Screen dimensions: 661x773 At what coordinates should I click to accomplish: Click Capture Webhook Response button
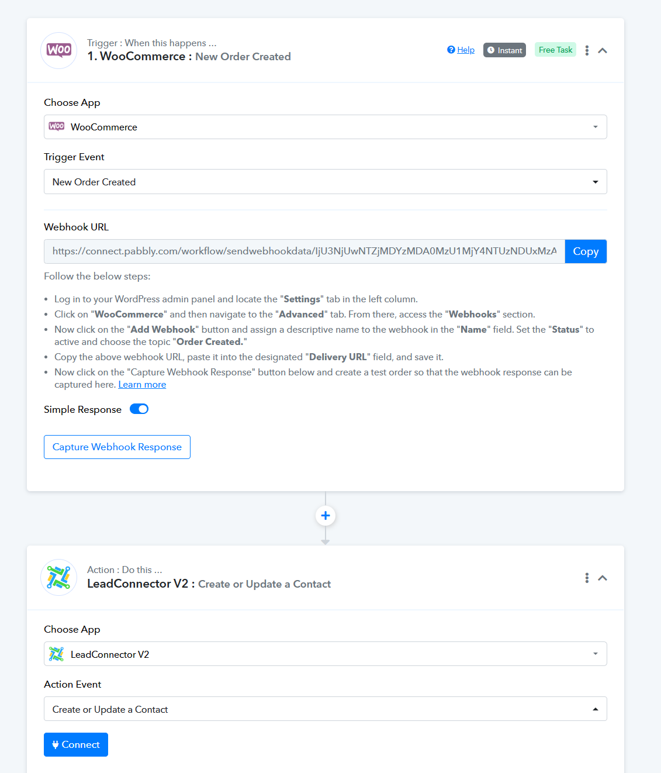pyautogui.click(x=117, y=447)
